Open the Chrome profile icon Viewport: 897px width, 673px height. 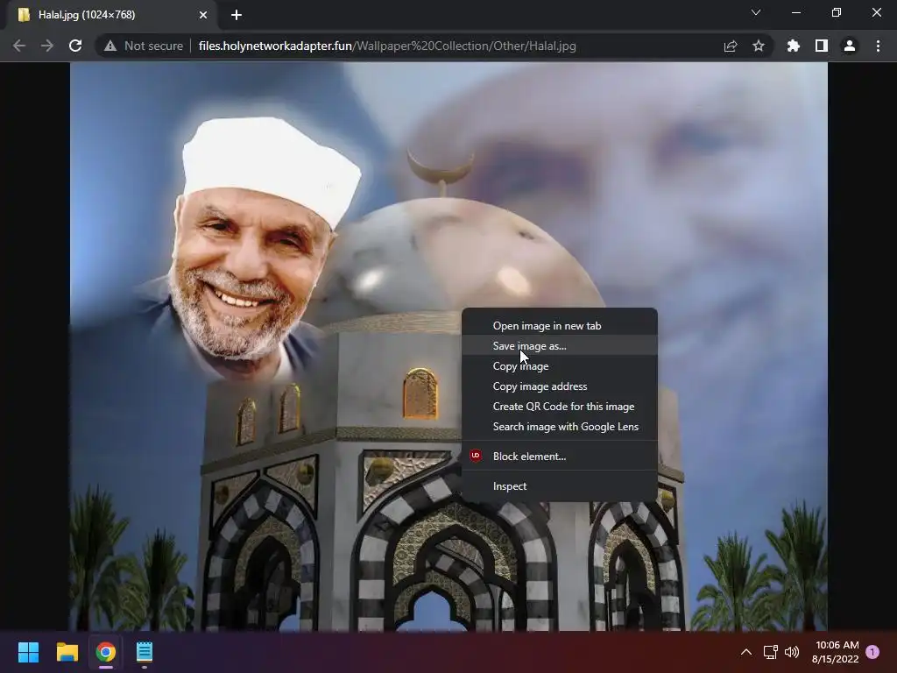tap(850, 46)
